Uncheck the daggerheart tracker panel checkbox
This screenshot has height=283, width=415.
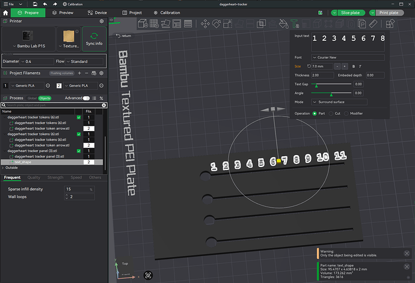click(79, 151)
